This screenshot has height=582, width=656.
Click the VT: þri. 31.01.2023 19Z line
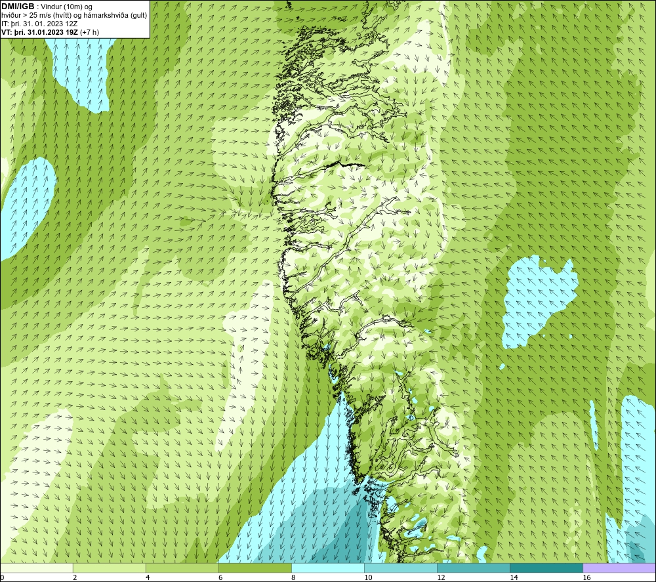click(x=51, y=32)
